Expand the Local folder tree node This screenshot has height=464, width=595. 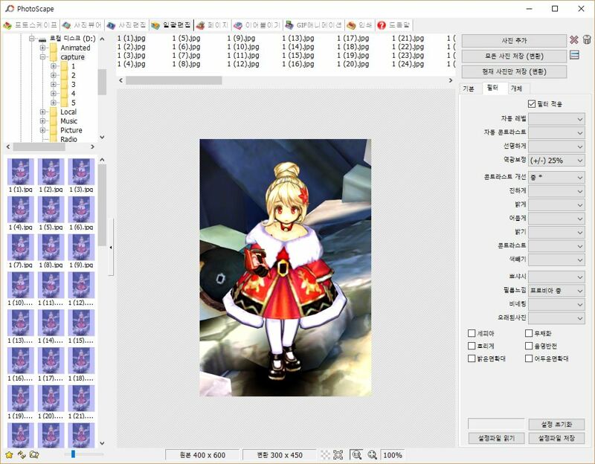(42, 112)
